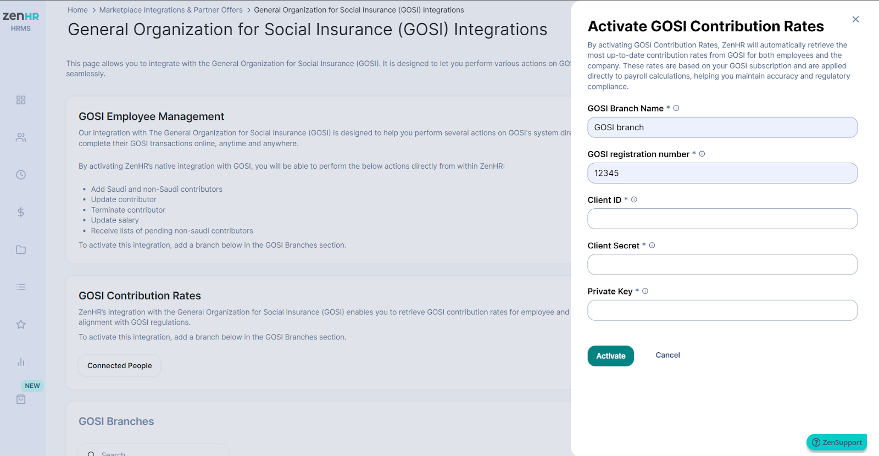Viewport: 879px width, 456px height.
Task: Open the employees people icon in sidebar
Action: coord(21,137)
